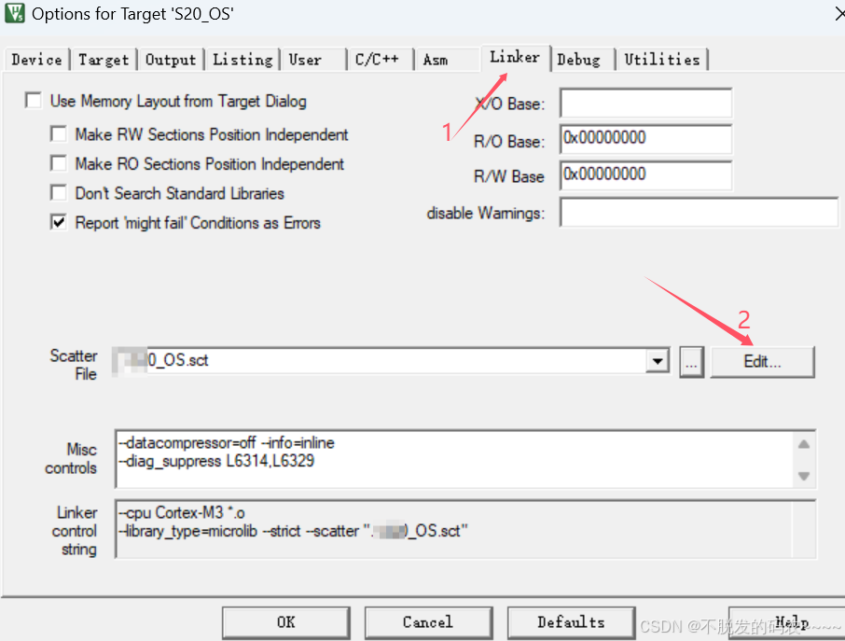Switch to the Utilities tab

pos(662,59)
